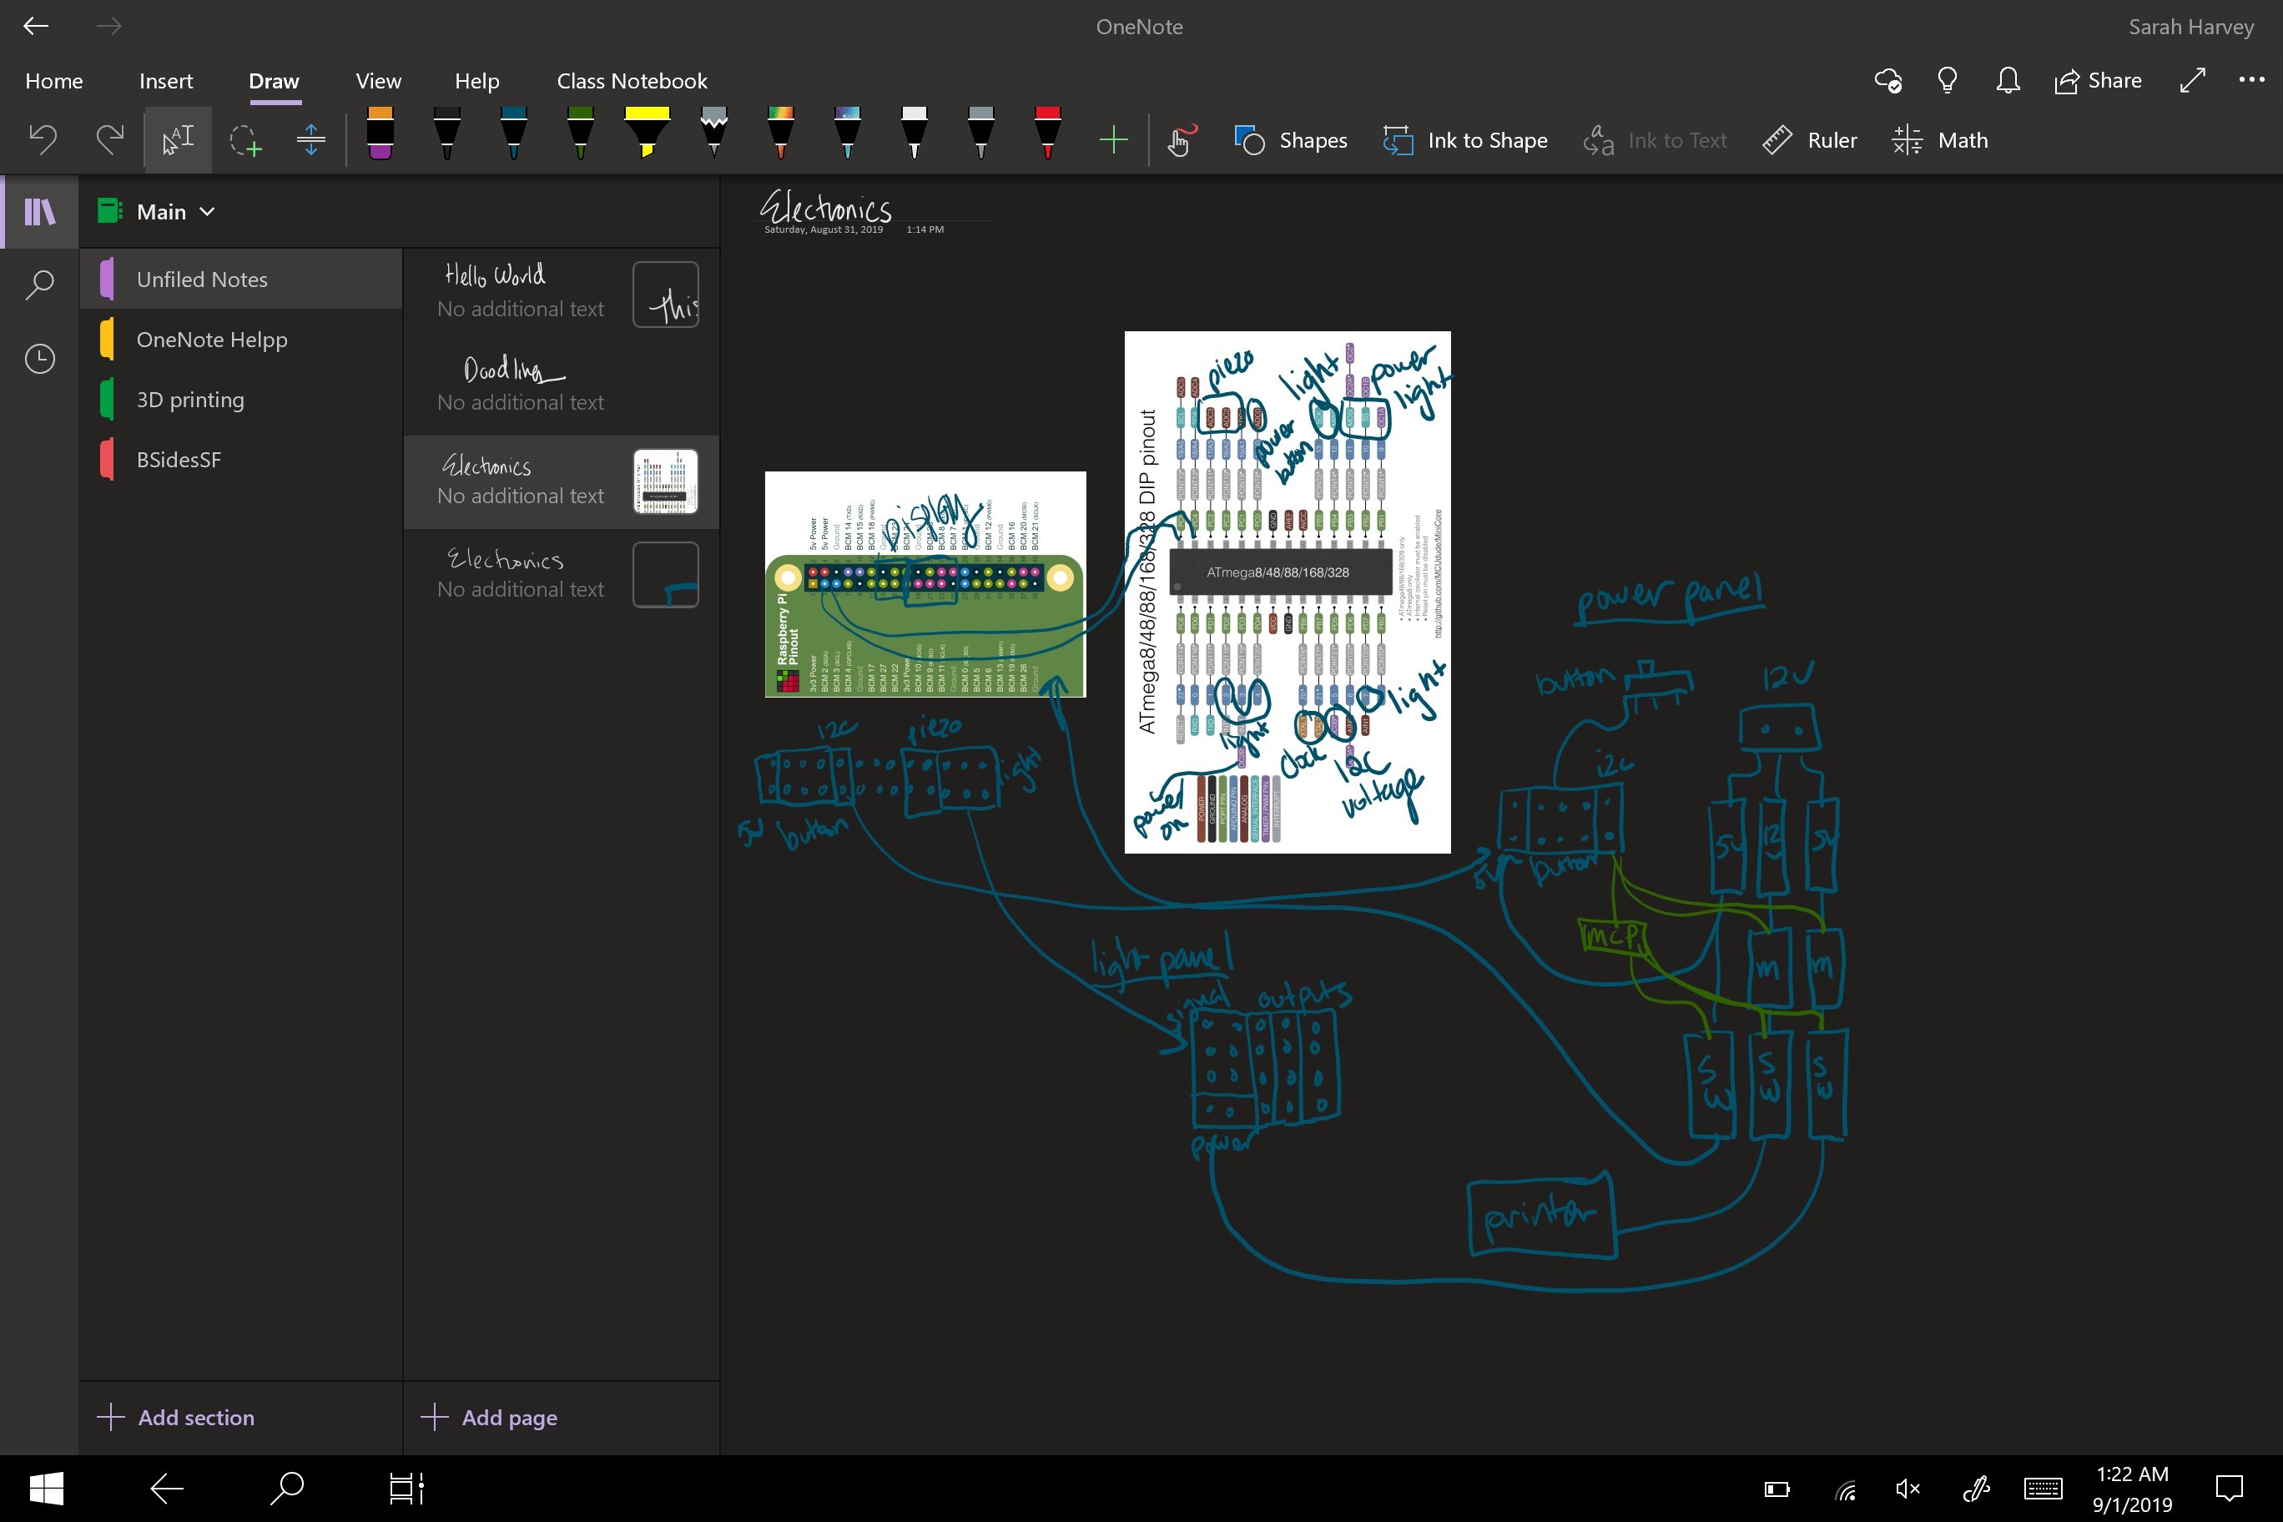The width and height of the screenshot is (2283, 1522).
Task: Check sync status cloud icon
Action: click(1888, 81)
